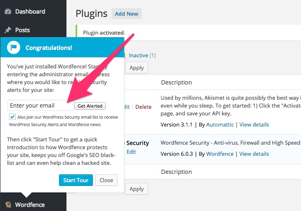Click the top Description column header

176,82
